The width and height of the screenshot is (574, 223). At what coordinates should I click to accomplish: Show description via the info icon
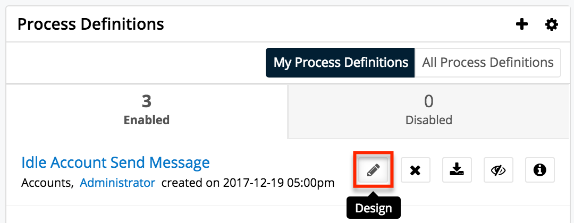(x=540, y=170)
